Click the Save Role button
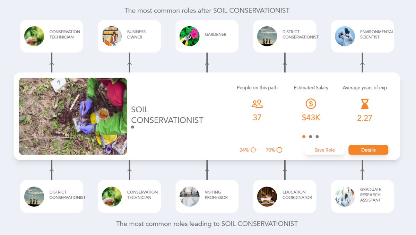This screenshot has width=416, height=235. point(324,150)
